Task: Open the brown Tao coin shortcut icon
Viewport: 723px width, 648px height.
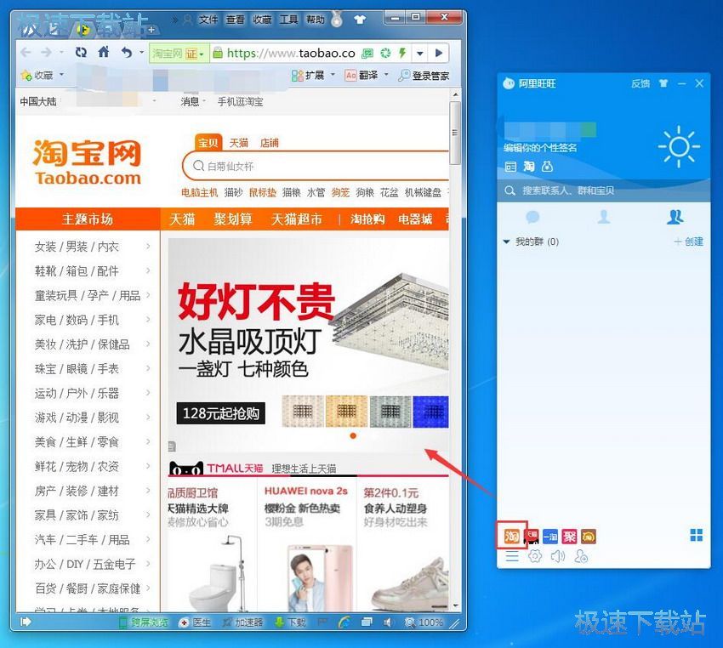Action: (589, 536)
